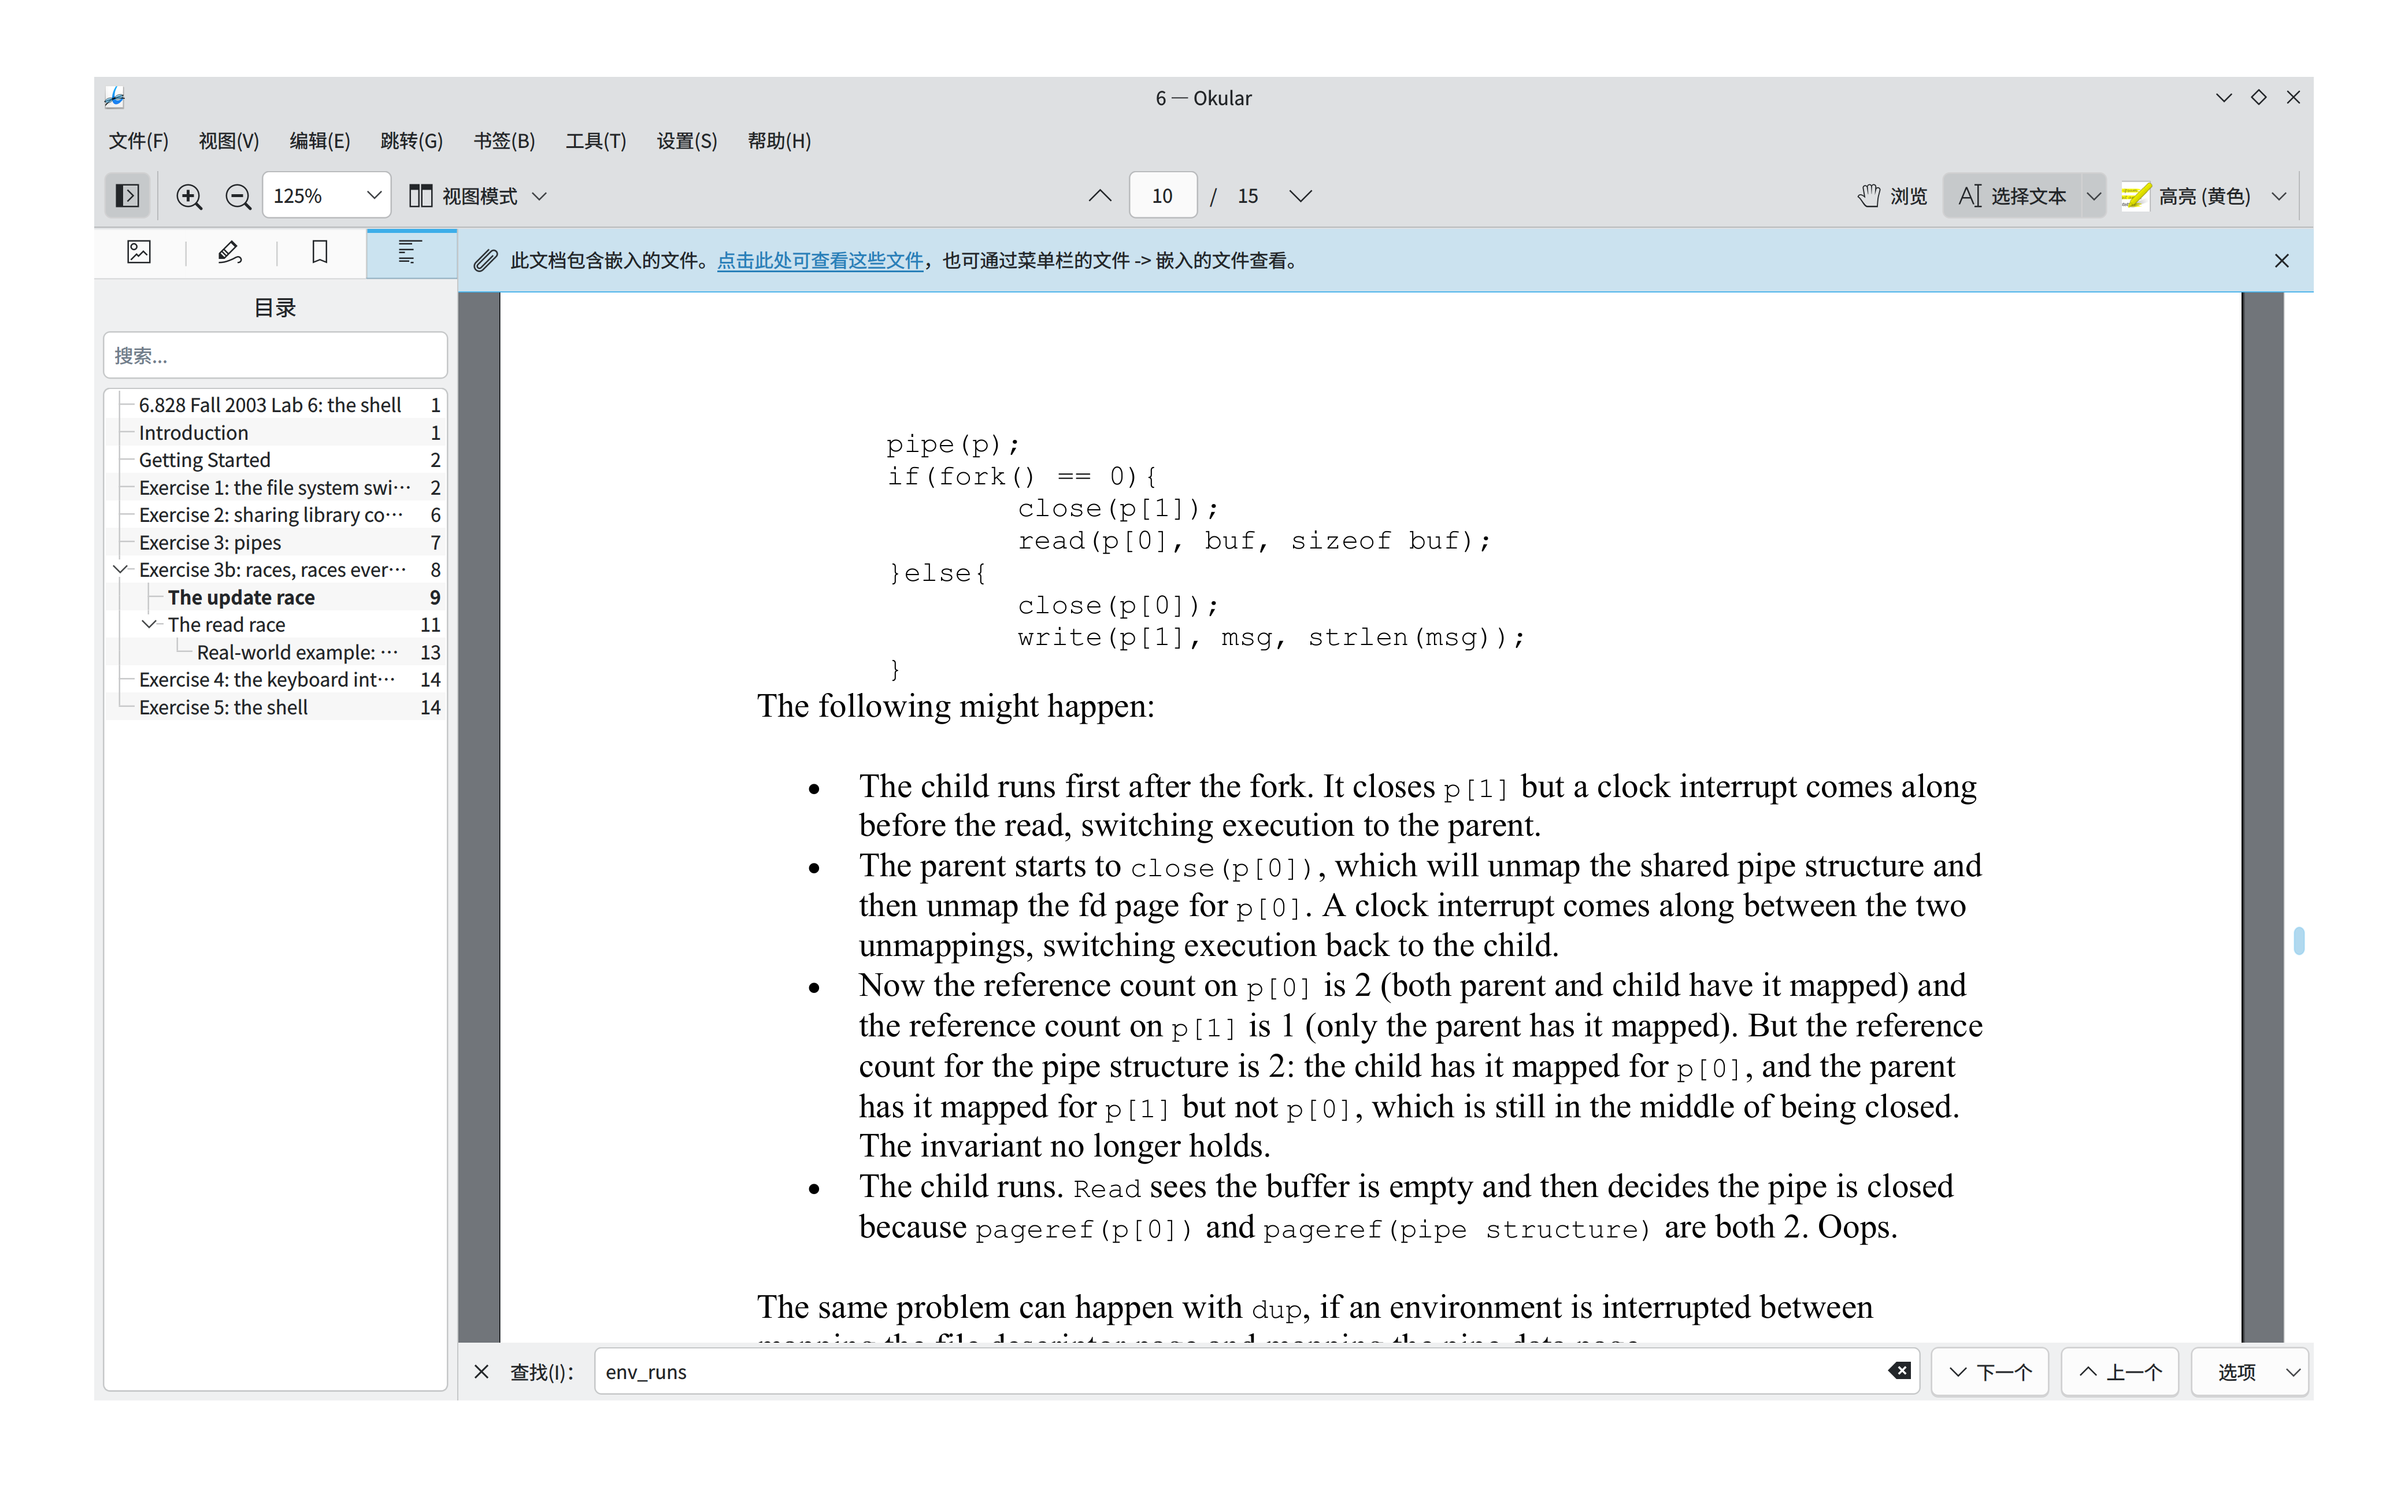Open the 125% zoom level dropdown
Viewport: 2408px width, 1512px height.
[x=373, y=196]
